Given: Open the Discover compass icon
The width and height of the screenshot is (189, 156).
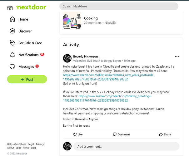Looking at the screenshot, I should [12, 31].
